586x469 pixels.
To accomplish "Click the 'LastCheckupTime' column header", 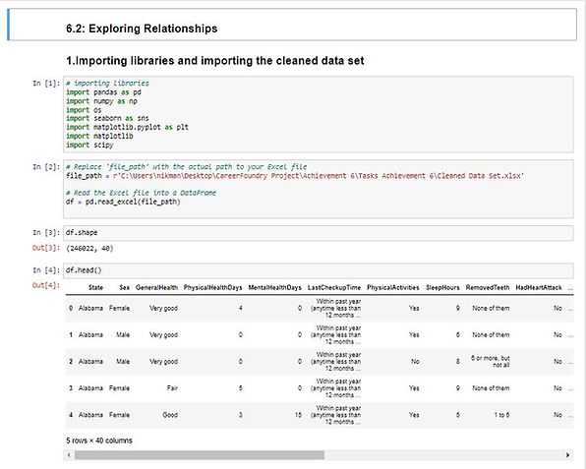I will coord(334,287).
